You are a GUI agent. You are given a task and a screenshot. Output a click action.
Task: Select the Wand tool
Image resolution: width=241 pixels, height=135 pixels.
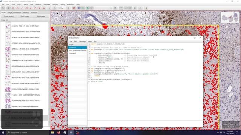pyautogui.click(x=40, y=8)
